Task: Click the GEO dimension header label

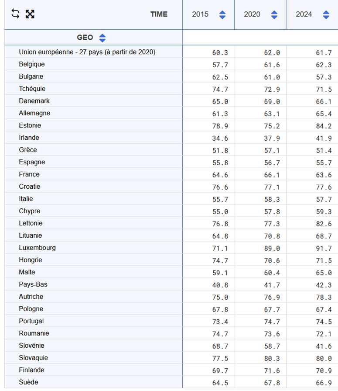Action: [x=85, y=38]
